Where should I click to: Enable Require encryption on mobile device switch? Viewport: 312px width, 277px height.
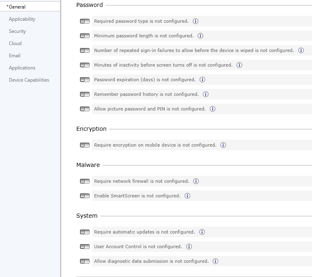pyautogui.click(x=85, y=145)
